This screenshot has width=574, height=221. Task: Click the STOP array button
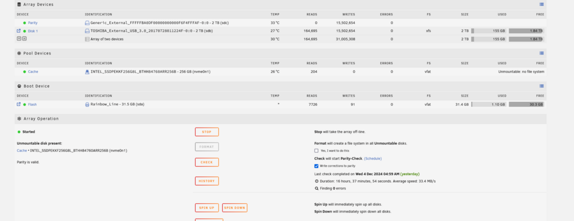tap(207, 132)
